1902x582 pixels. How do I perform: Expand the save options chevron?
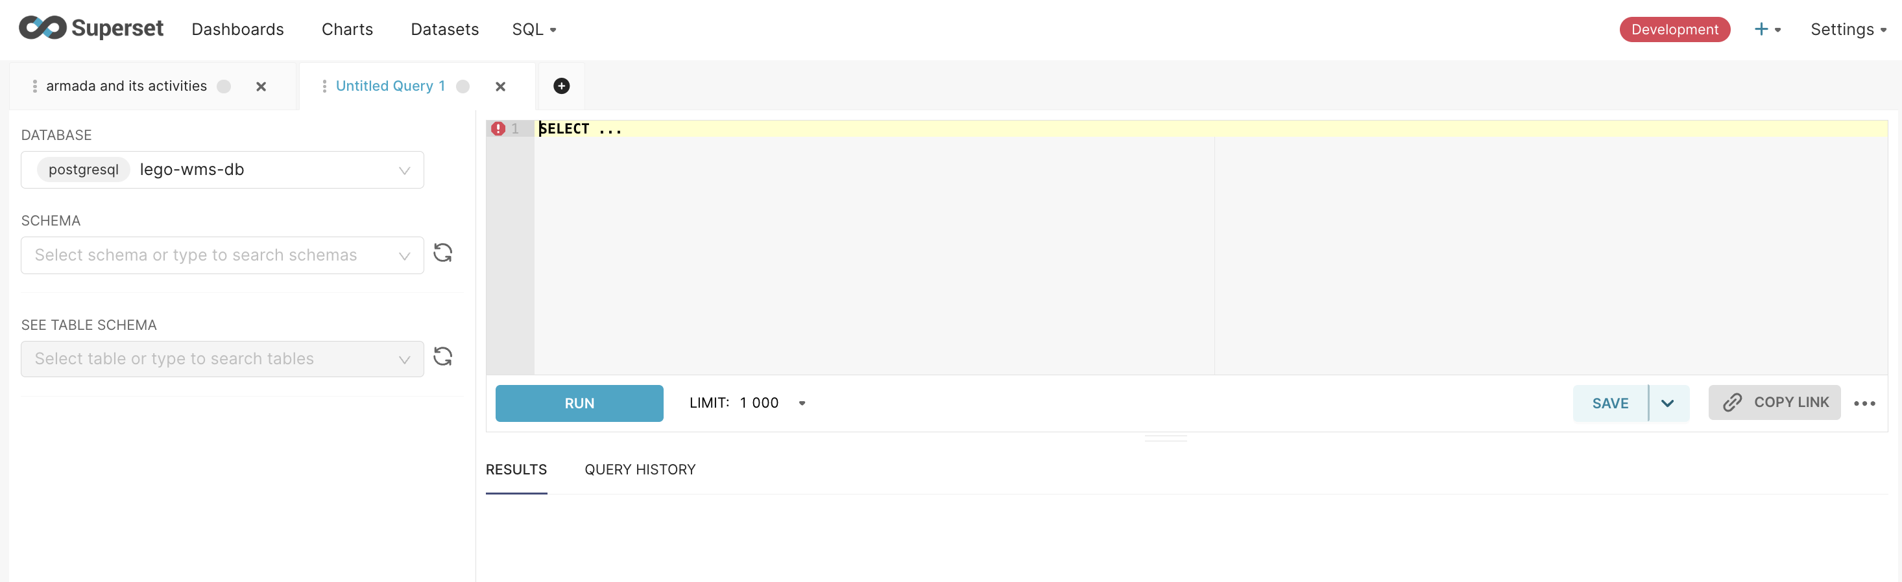[x=1668, y=404]
